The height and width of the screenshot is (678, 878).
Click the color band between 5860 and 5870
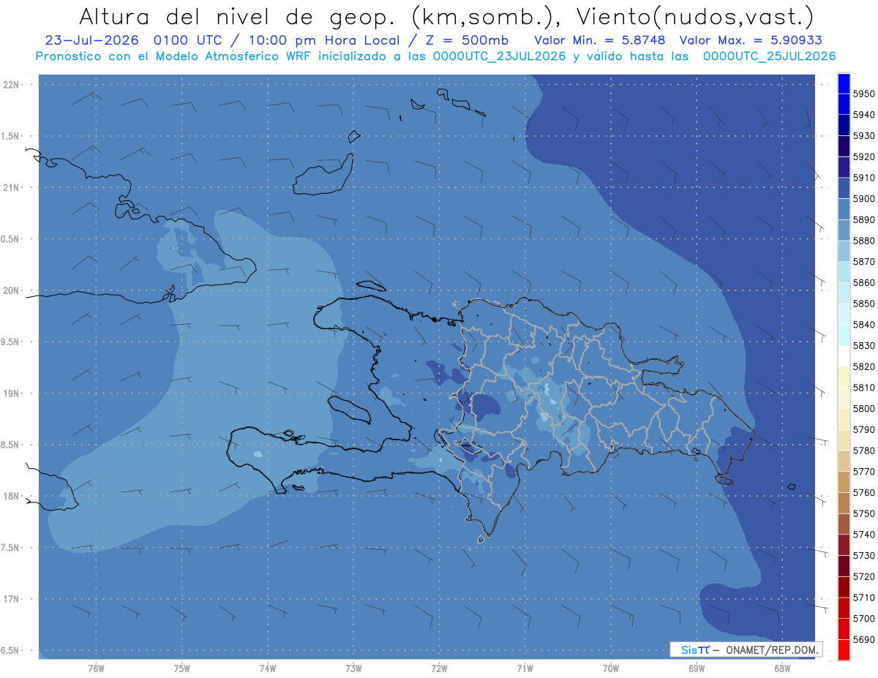click(x=844, y=271)
